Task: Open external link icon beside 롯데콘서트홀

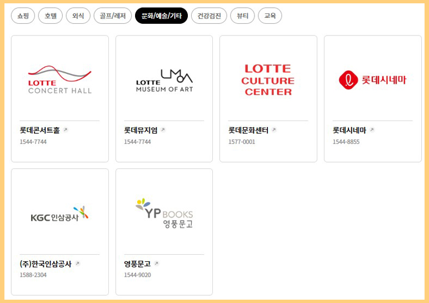Action: [x=66, y=130]
